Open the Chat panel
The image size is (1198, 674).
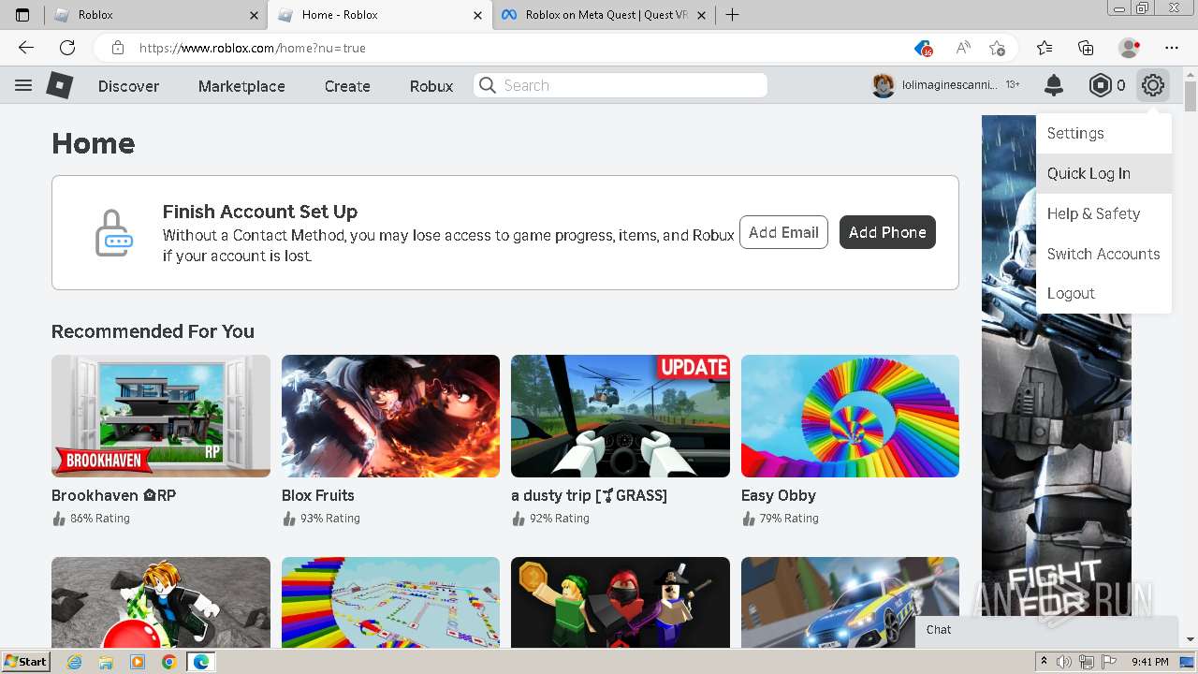(1046, 630)
